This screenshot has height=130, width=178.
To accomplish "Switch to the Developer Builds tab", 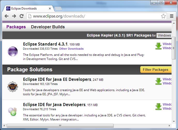I will coord(48,27).
